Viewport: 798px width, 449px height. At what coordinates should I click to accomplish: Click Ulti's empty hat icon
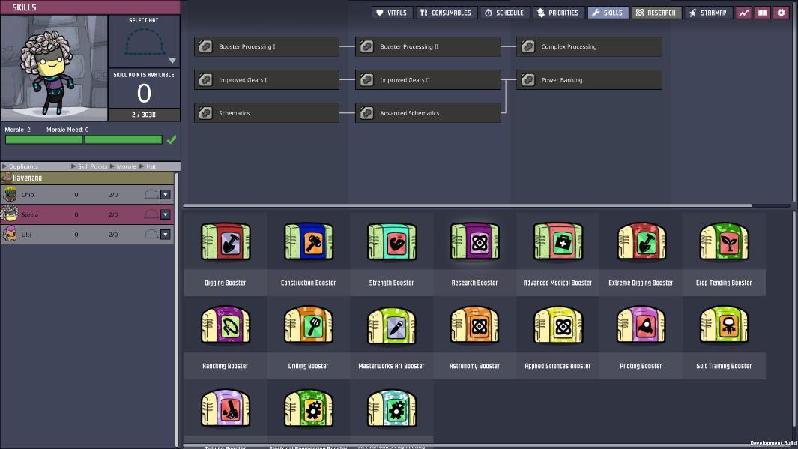coord(151,234)
